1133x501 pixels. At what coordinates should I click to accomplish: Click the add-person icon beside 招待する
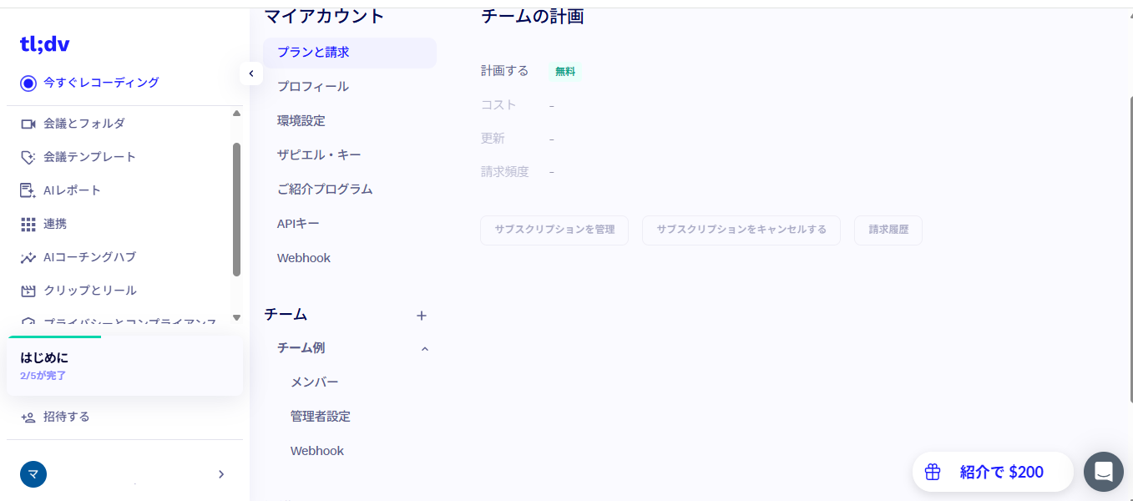[28, 417]
